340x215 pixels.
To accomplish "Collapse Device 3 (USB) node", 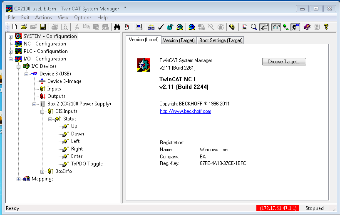I will coord(27,74).
